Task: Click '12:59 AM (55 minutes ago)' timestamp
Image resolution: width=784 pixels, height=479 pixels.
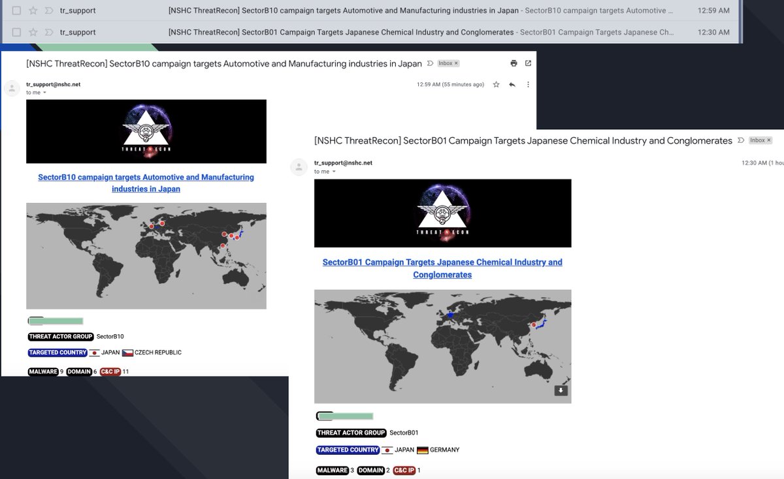Action: click(x=451, y=84)
